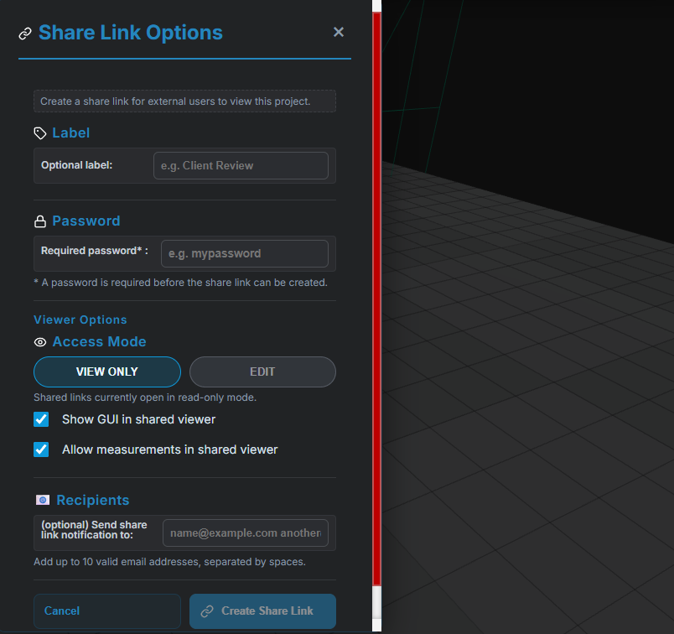
Task: Switch access mode to EDIT
Action: (x=262, y=372)
